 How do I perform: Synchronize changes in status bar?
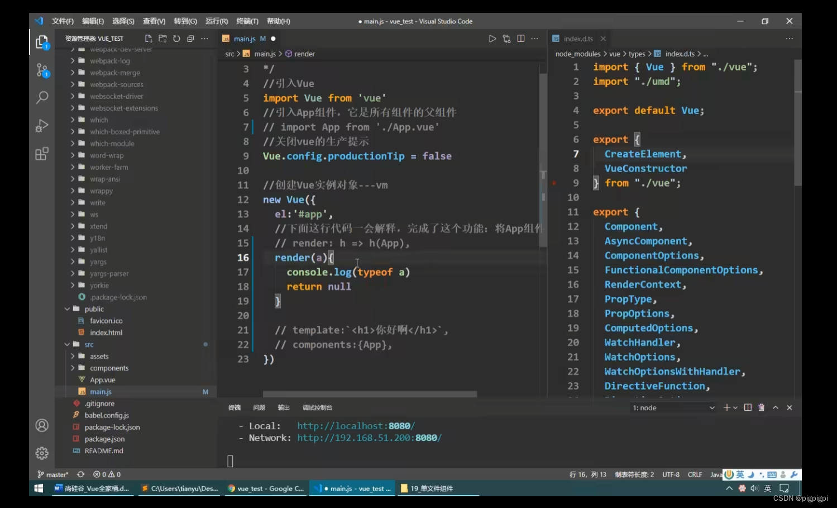click(80, 474)
